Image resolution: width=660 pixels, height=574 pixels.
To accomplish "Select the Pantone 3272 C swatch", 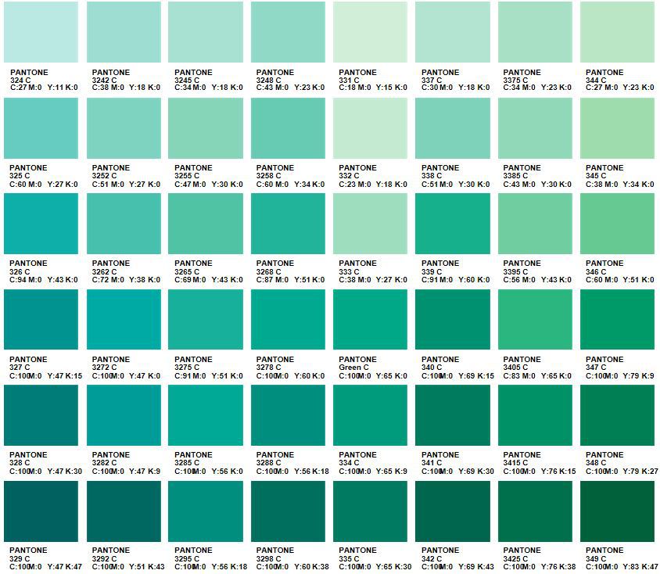I will pyautogui.click(x=124, y=319).
